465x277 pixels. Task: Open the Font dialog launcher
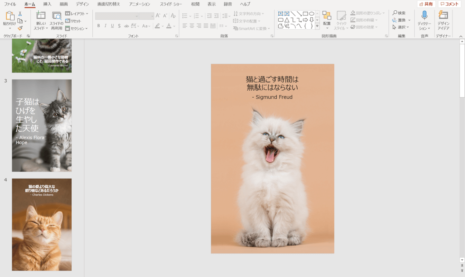[x=177, y=36]
